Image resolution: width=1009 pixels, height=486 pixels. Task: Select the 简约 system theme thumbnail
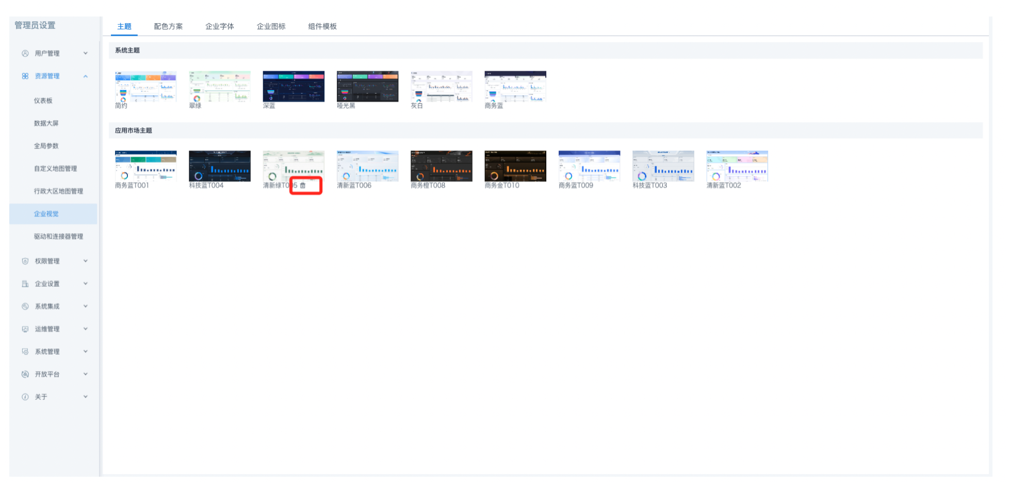click(x=145, y=86)
